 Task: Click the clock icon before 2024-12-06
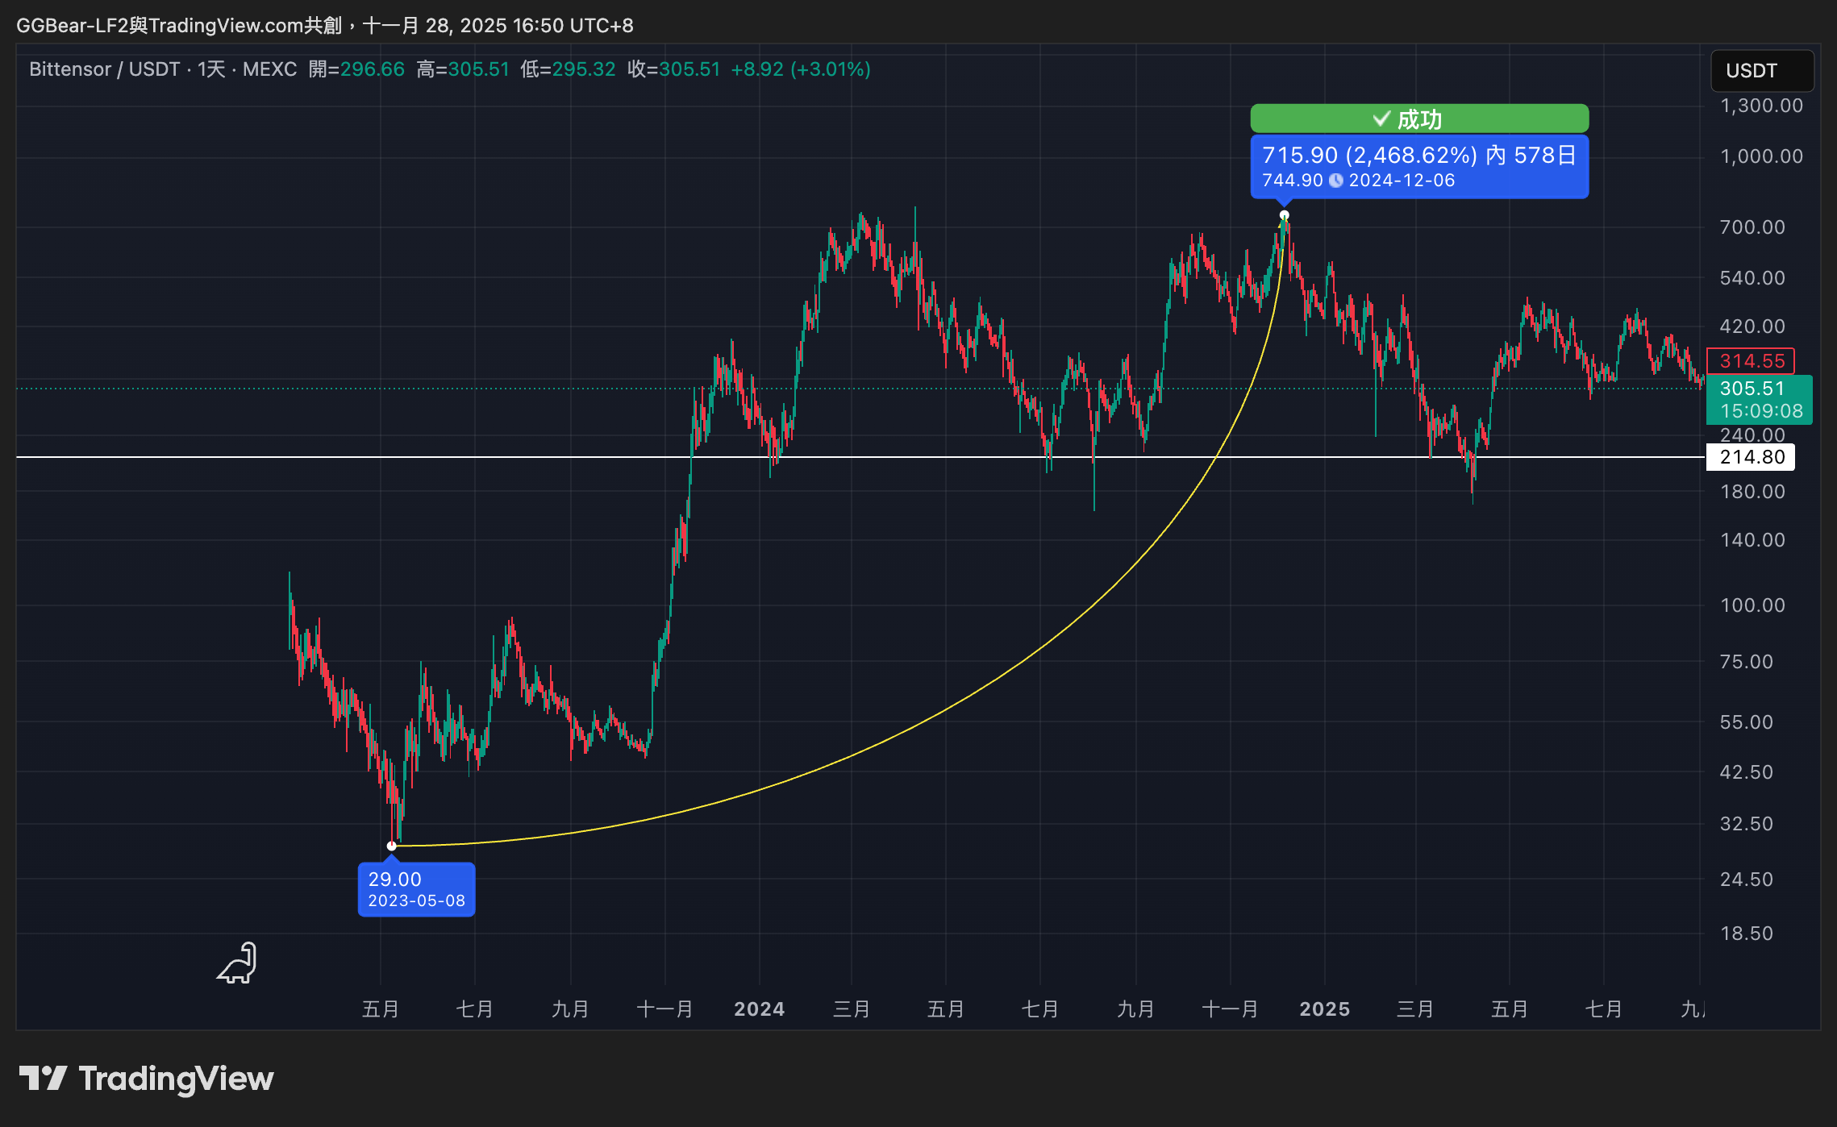pos(1336,181)
